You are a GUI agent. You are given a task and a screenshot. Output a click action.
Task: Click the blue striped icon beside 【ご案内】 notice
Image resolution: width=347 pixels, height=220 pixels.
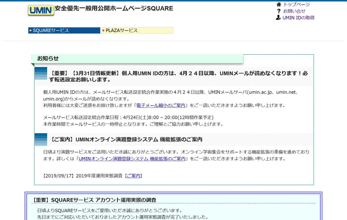tap(41, 140)
